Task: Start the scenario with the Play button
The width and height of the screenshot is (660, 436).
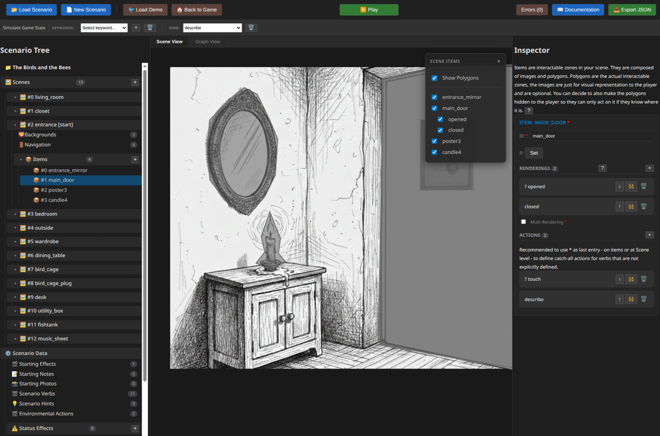Action: tap(369, 10)
